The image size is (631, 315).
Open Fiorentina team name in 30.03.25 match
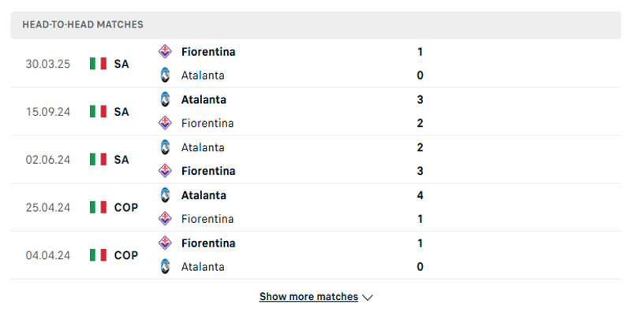(208, 51)
